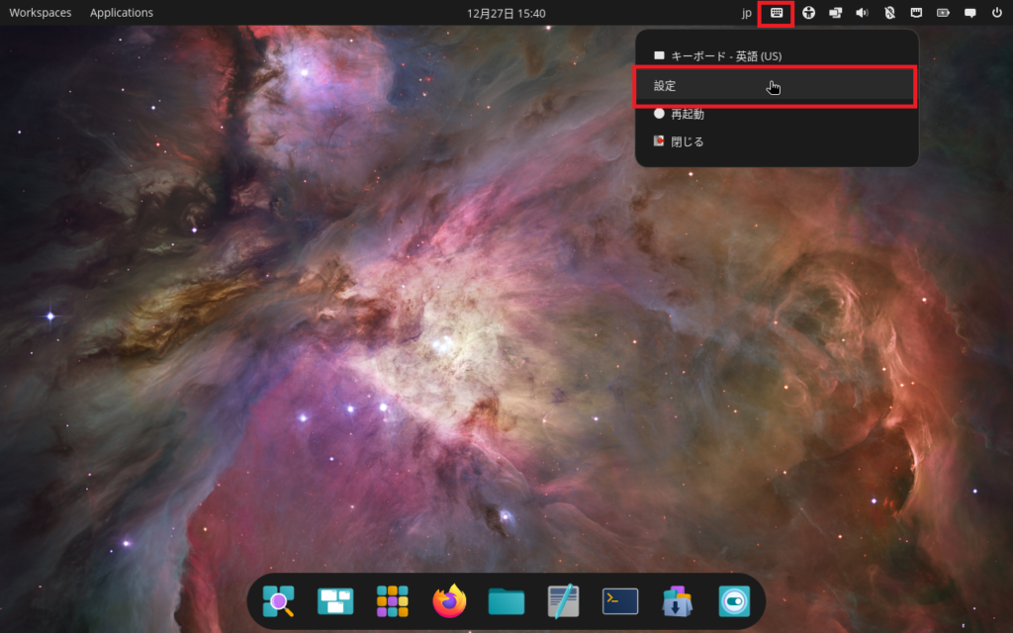
Task: Open the wired network applet
Action: click(x=915, y=13)
